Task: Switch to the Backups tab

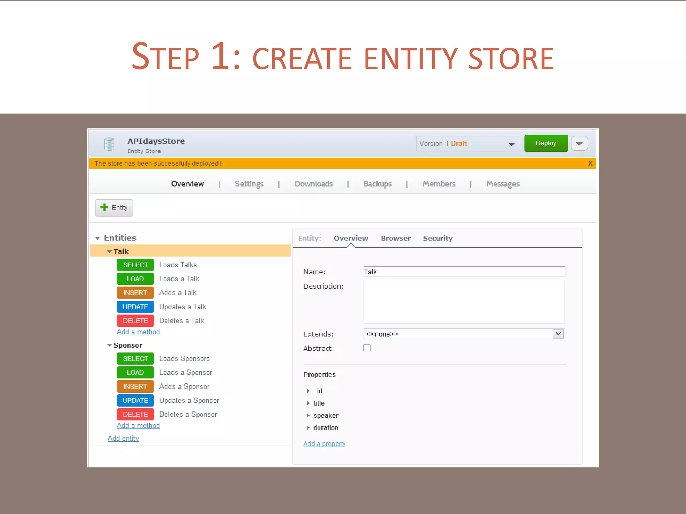Action: [378, 184]
